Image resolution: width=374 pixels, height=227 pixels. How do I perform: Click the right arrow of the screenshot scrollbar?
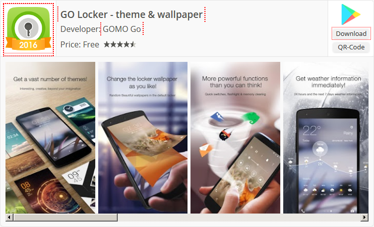[364, 218]
